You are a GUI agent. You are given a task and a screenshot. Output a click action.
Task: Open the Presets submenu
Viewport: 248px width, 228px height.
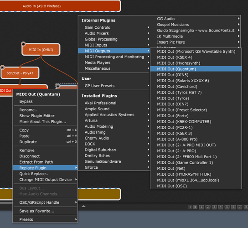click(x=45, y=219)
